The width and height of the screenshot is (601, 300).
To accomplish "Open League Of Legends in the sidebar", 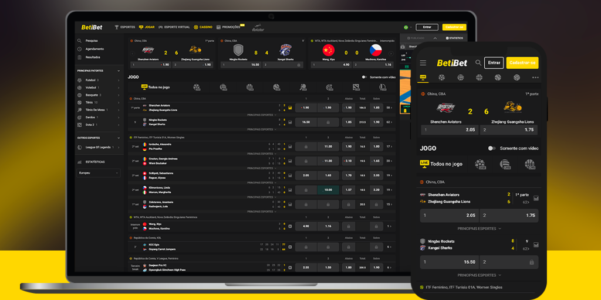I will point(98,147).
